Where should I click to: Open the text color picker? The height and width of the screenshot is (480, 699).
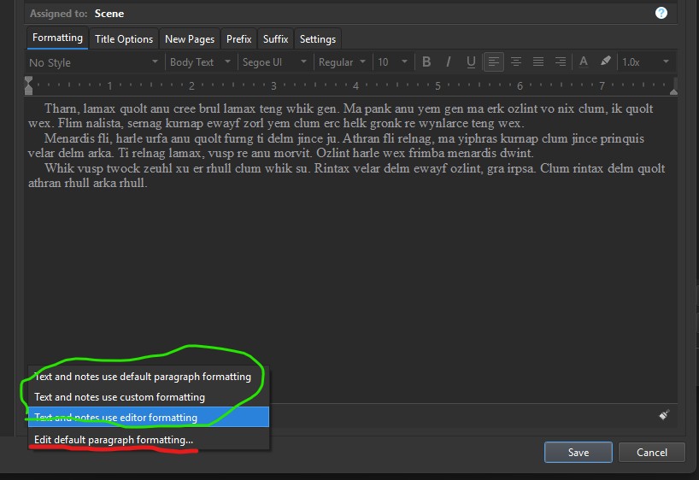pos(584,62)
